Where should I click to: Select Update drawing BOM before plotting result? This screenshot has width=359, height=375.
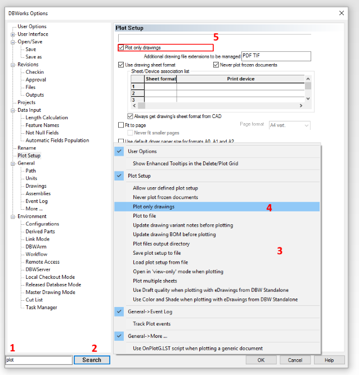pyautogui.click(x=217, y=234)
